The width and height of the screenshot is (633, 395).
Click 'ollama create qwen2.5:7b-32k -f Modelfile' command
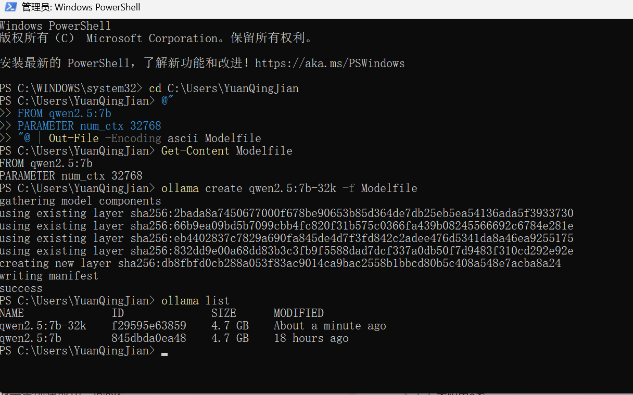[x=289, y=188]
